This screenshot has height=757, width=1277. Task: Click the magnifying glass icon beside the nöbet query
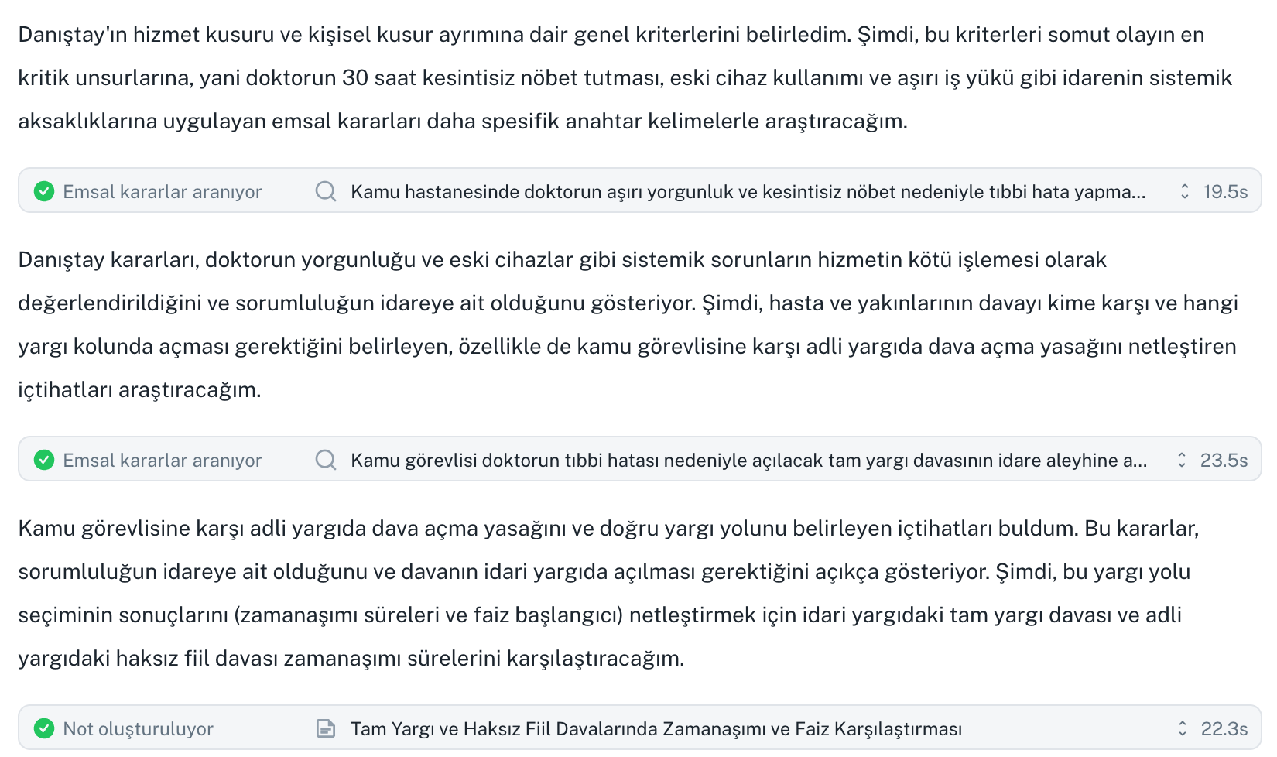point(324,190)
